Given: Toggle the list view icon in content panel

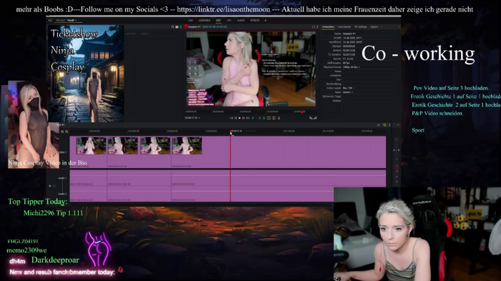Looking at the screenshot, I should click(x=177, y=27).
